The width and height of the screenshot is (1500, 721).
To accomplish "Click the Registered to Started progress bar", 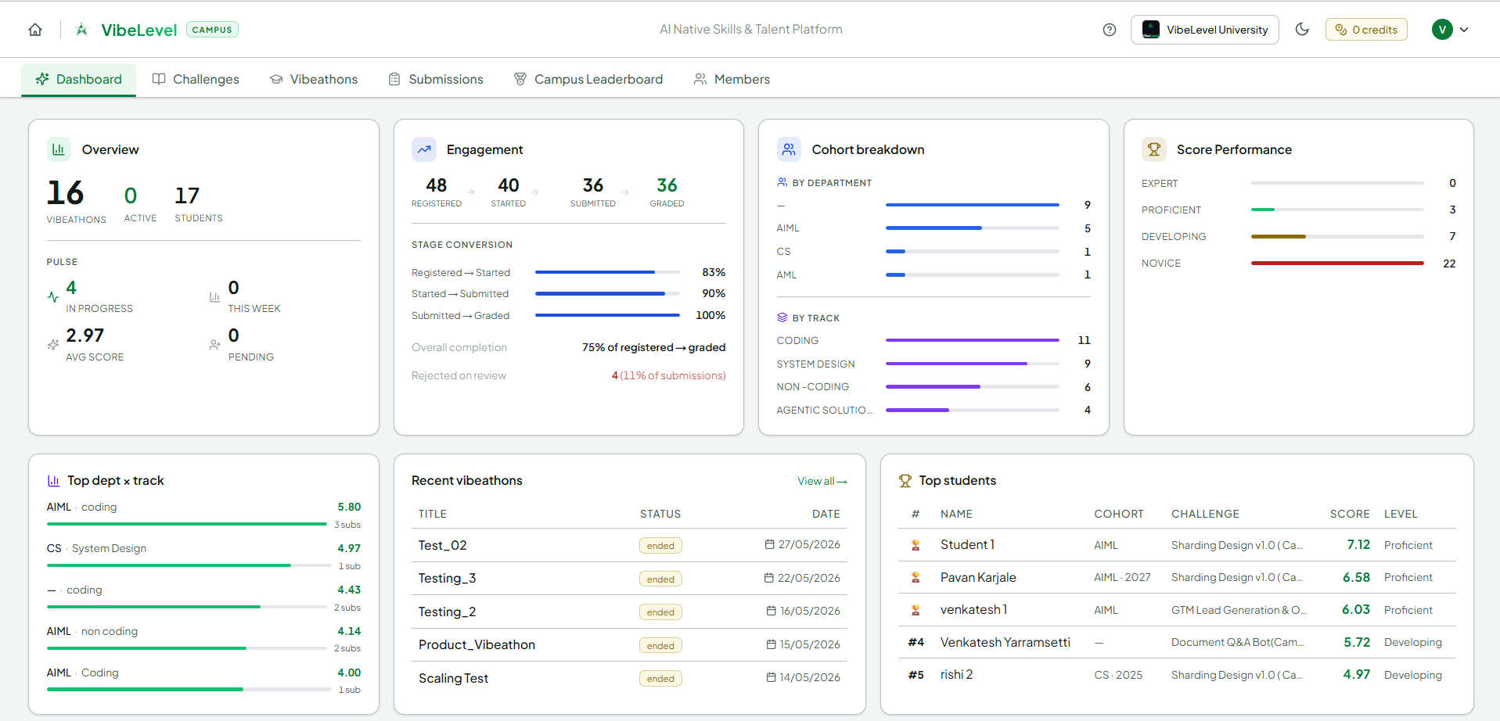I will [607, 272].
